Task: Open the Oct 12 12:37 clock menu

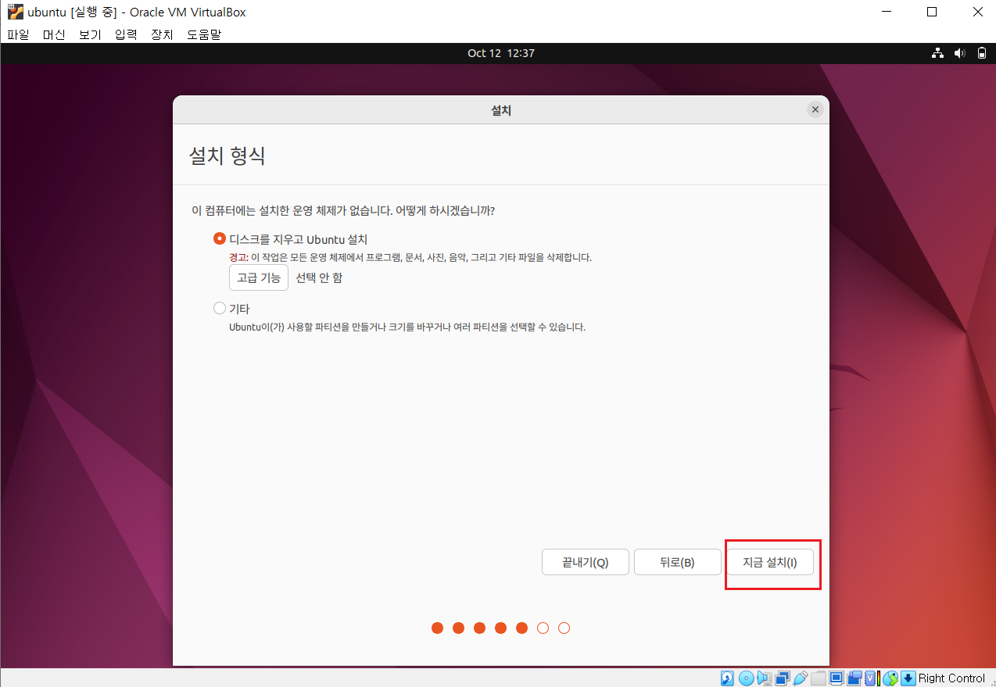Action: coord(501,53)
